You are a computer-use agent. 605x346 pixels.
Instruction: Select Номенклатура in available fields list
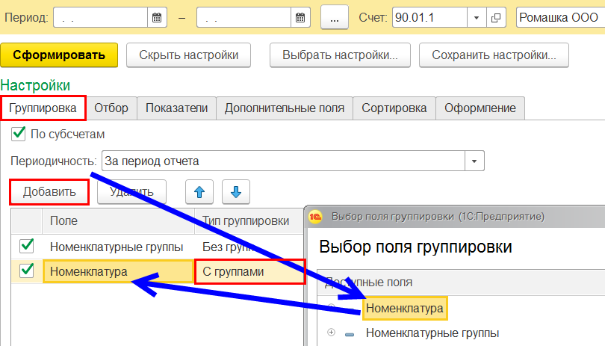(x=404, y=308)
